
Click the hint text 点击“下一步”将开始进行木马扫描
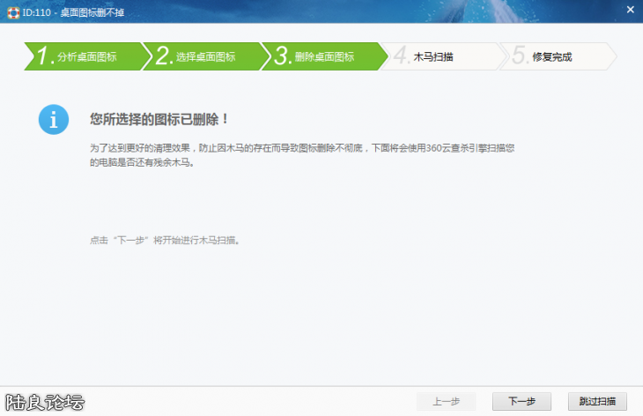point(165,240)
